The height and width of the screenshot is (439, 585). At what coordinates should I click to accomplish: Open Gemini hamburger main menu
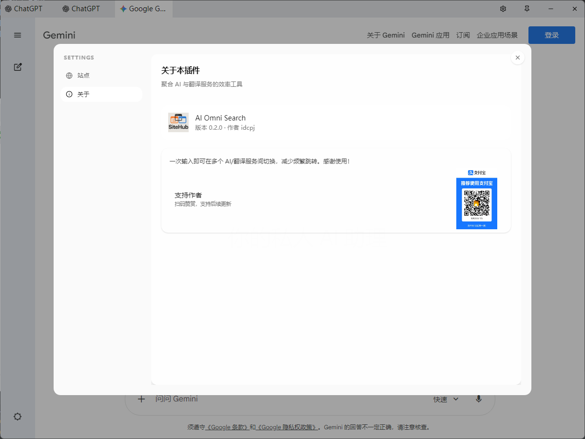point(18,35)
